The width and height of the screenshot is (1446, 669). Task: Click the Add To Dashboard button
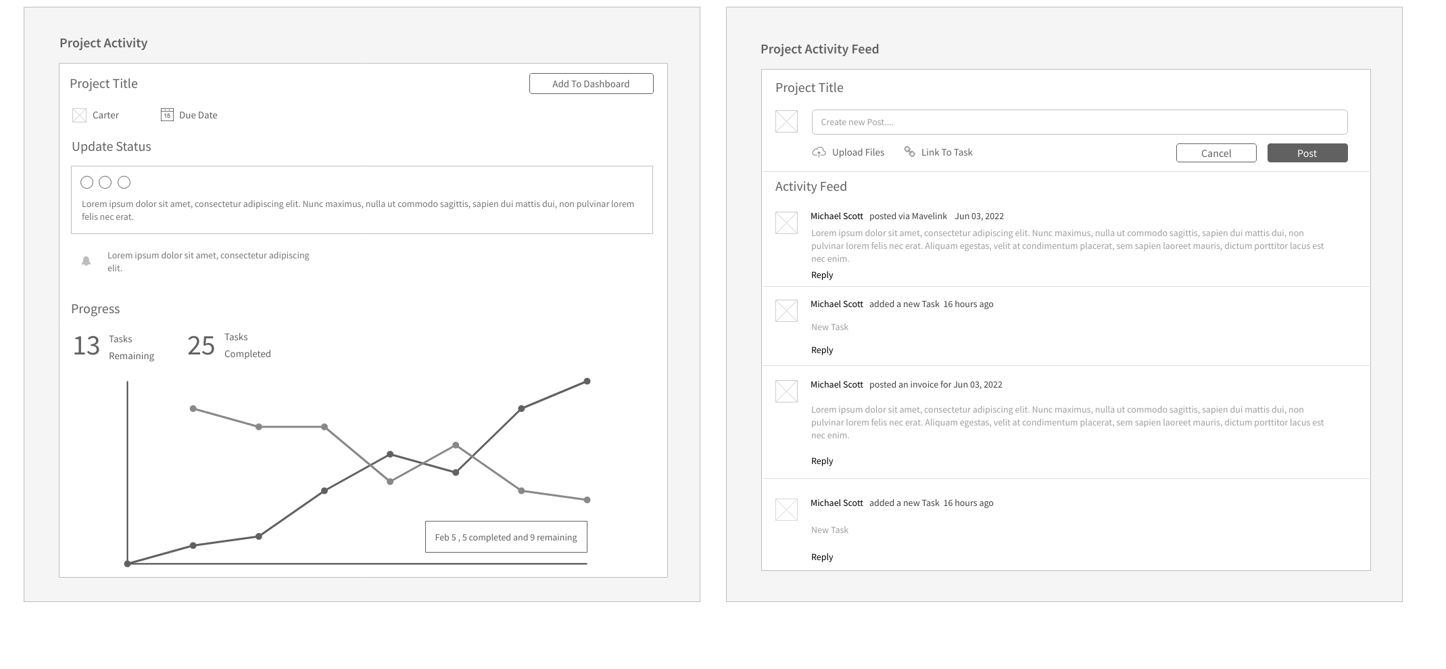pos(591,83)
